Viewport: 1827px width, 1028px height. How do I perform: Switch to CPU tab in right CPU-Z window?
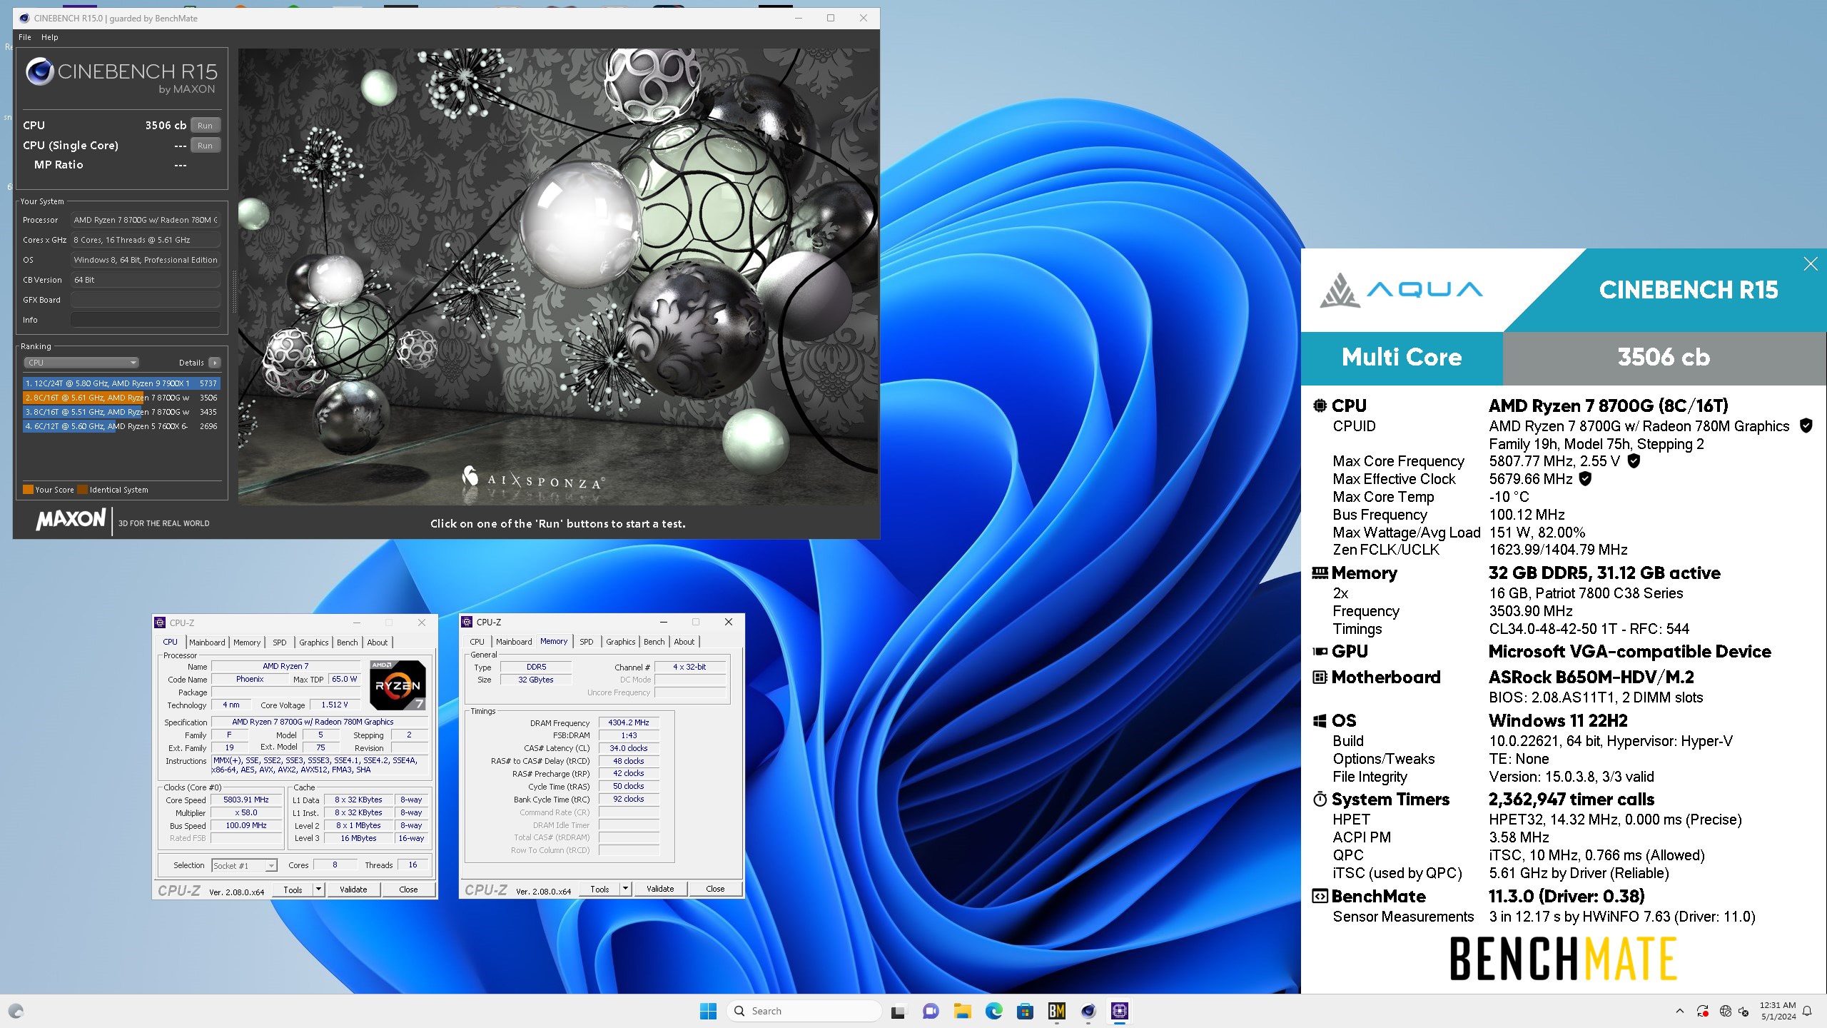click(x=477, y=642)
